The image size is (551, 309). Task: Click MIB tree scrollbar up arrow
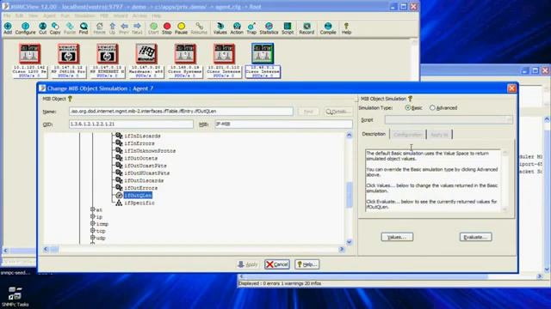[x=349, y=135]
